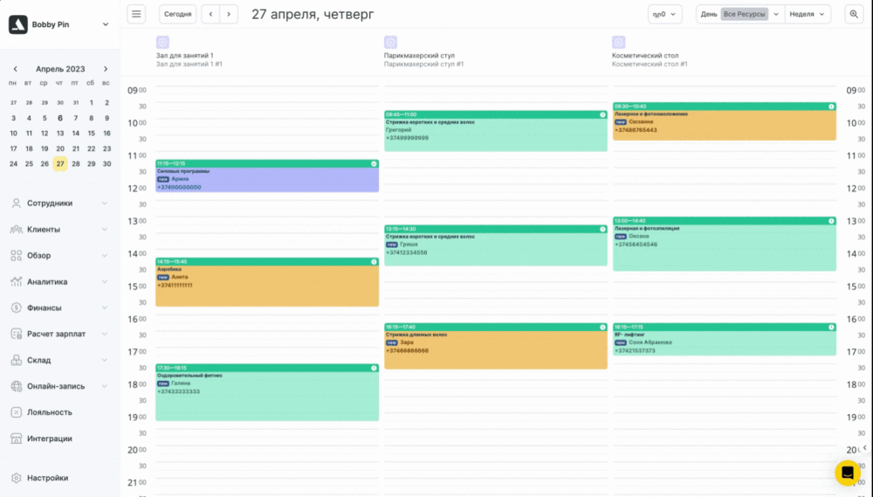The image size is (873, 497).
Task: Click the Апрель 2023 month label
Action: coord(60,69)
